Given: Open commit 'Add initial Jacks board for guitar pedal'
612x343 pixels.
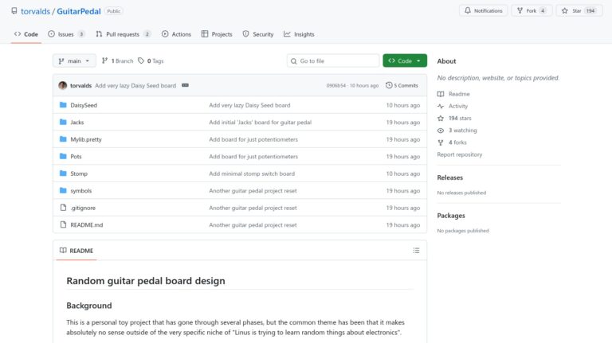Looking at the screenshot, I should pyautogui.click(x=260, y=123).
